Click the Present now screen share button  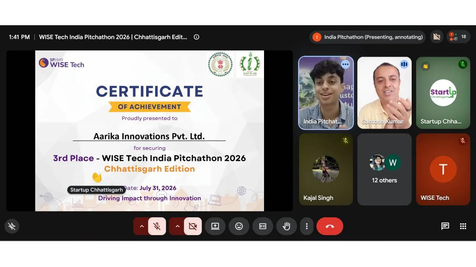(x=215, y=226)
